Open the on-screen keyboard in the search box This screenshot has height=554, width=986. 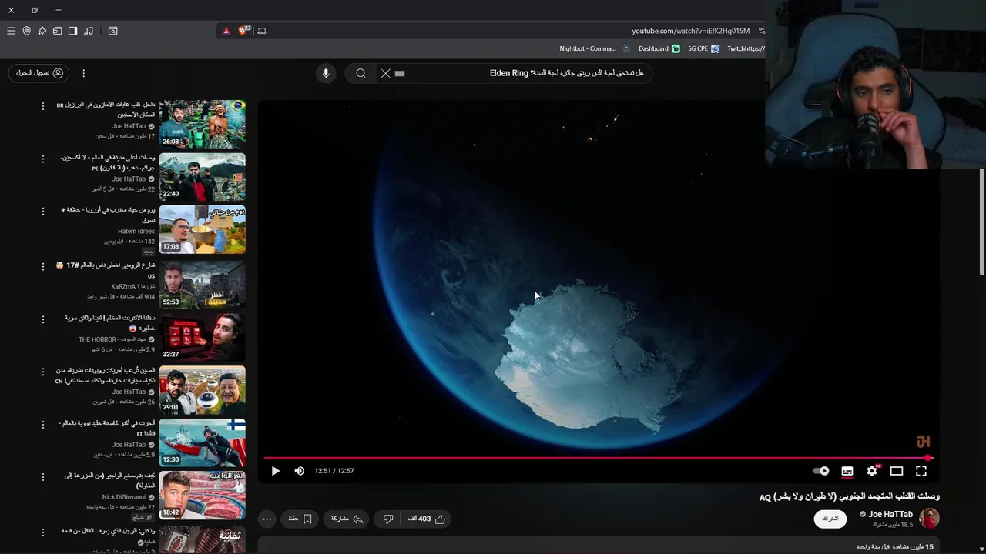point(399,73)
